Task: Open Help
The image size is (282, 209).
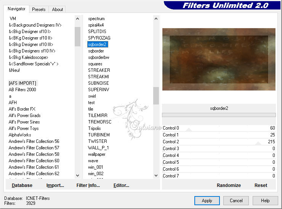Action: (265, 201)
